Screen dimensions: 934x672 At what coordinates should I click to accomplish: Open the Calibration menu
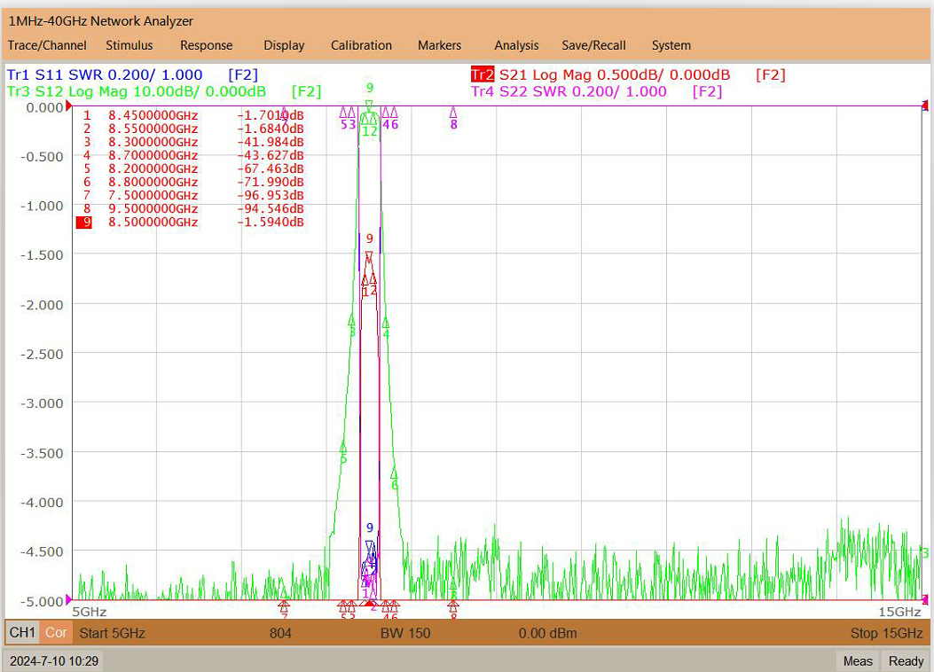coord(361,45)
